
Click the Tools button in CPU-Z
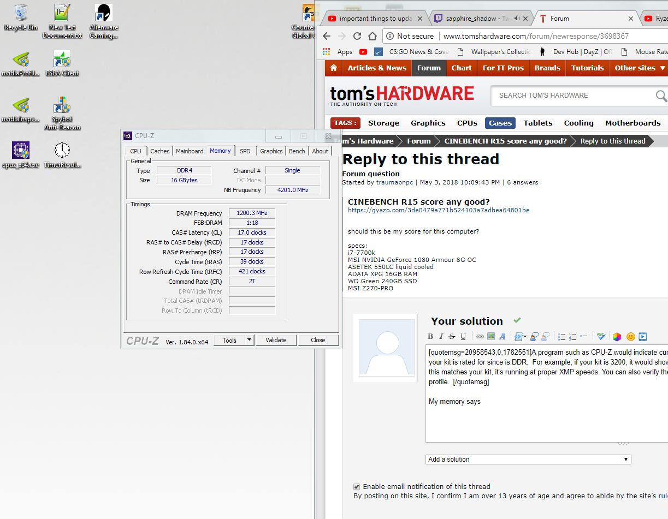(229, 341)
